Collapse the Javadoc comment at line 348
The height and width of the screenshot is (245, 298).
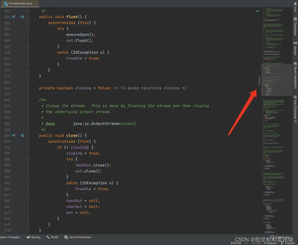tap(28, 100)
